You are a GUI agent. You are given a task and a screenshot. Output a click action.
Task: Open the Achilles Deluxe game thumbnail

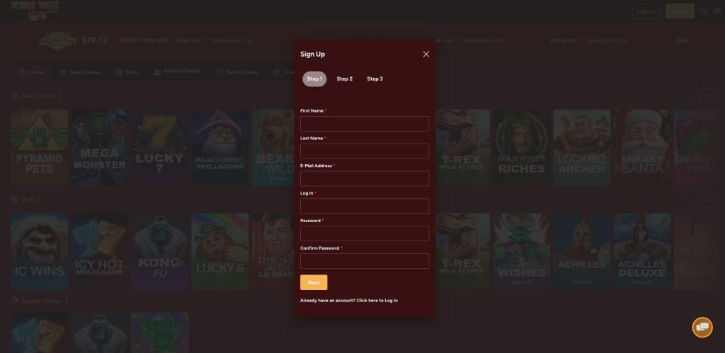[x=641, y=251]
